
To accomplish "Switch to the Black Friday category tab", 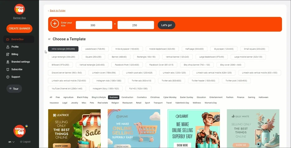I will [x=82, y=97].
